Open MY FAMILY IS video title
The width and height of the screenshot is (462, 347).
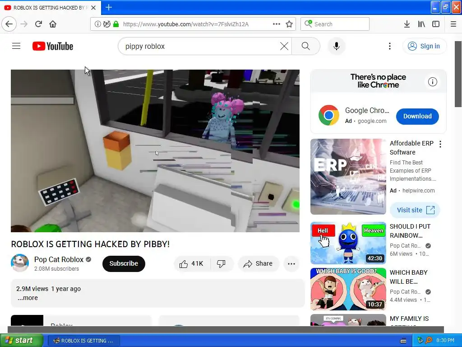pos(409,319)
